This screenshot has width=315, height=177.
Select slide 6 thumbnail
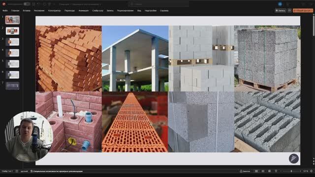point(12,75)
